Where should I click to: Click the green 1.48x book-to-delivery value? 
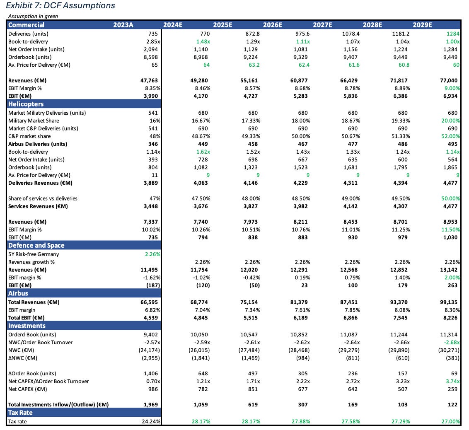click(x=203, y=42)
